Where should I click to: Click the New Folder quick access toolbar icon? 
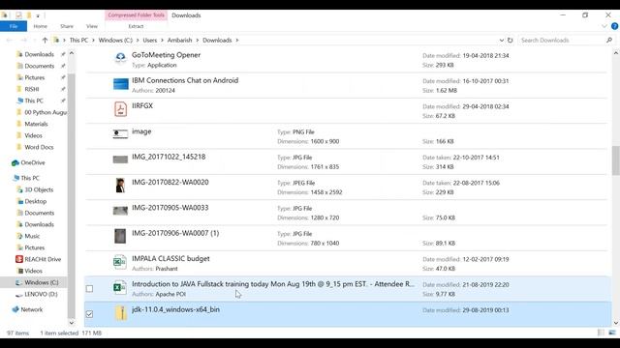pos(28,15)
